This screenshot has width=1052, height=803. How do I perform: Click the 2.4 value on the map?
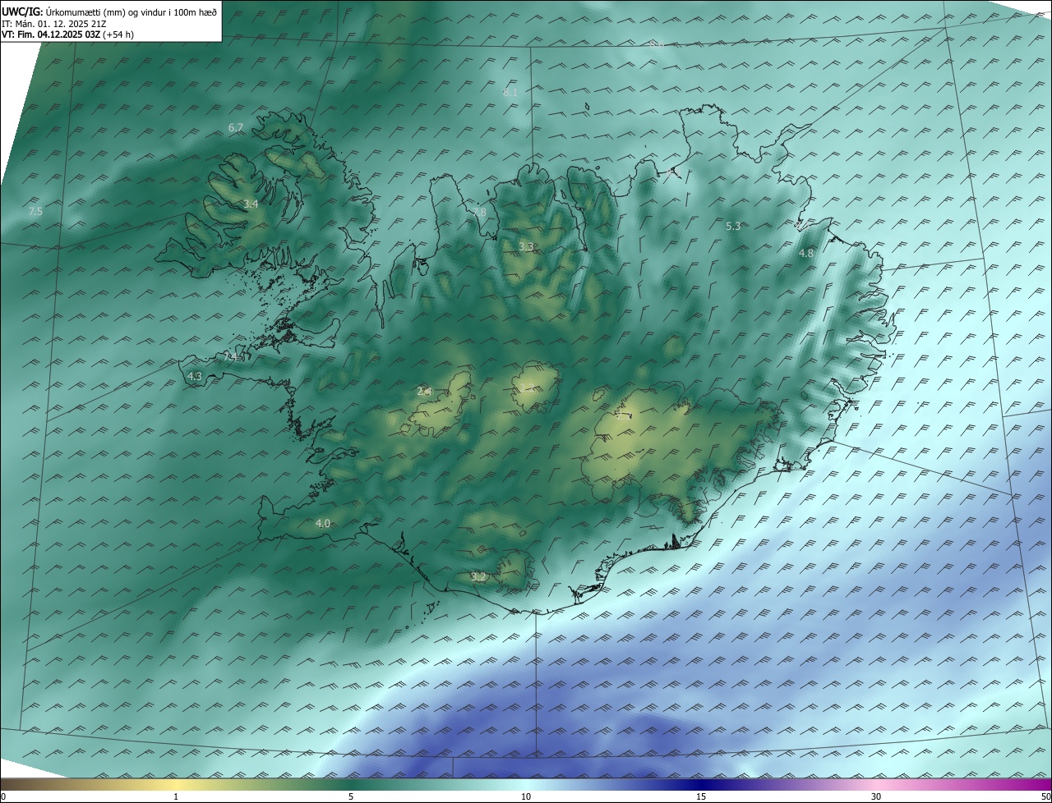(x=424, y=392)
